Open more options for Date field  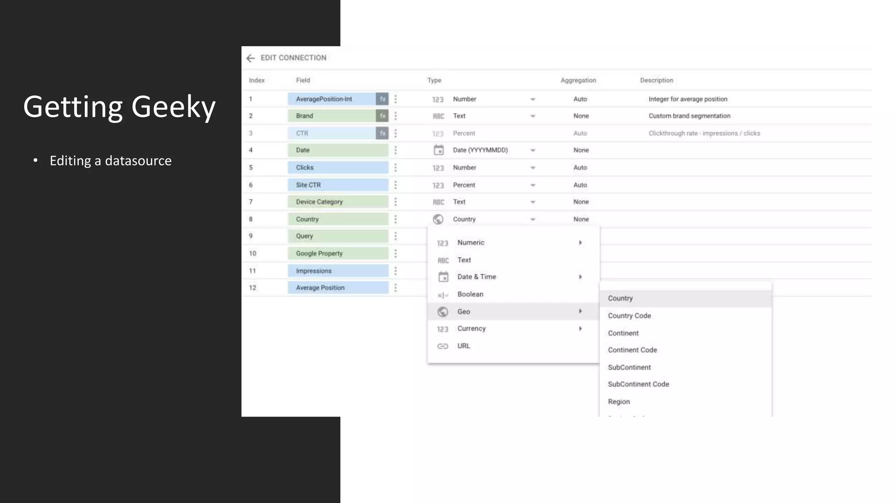click(395, 150)
